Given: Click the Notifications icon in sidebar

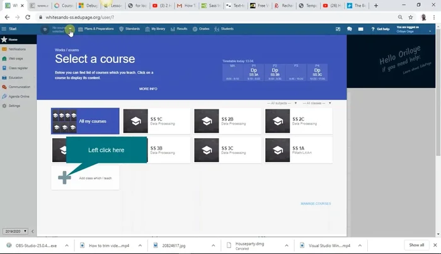Looking at the screenshot, I should (x=4, y=48).
